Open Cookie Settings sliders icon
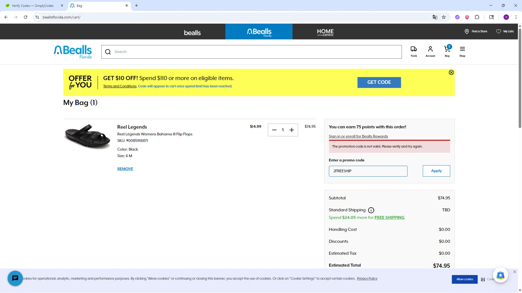Screen dimensions: 522x293 pos(483,279)
